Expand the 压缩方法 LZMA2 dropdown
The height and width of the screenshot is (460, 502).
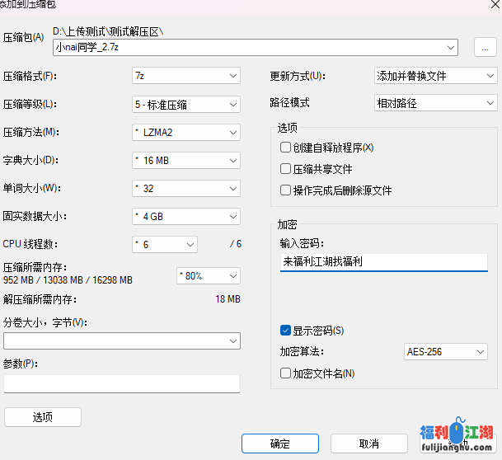click(x=232, y=132)
